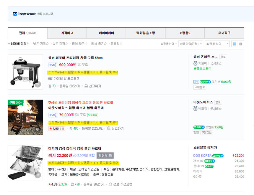Switch to 네이버페이 tab
The image size is (254, 195).
pyautogui.click(x=106, y=33)
